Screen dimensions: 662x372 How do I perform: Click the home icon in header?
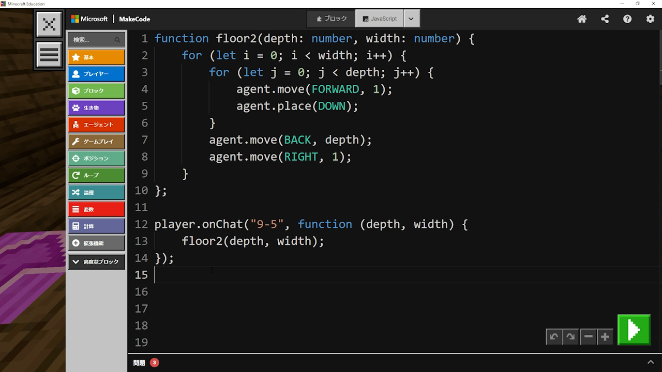click(x=582, y=19)
